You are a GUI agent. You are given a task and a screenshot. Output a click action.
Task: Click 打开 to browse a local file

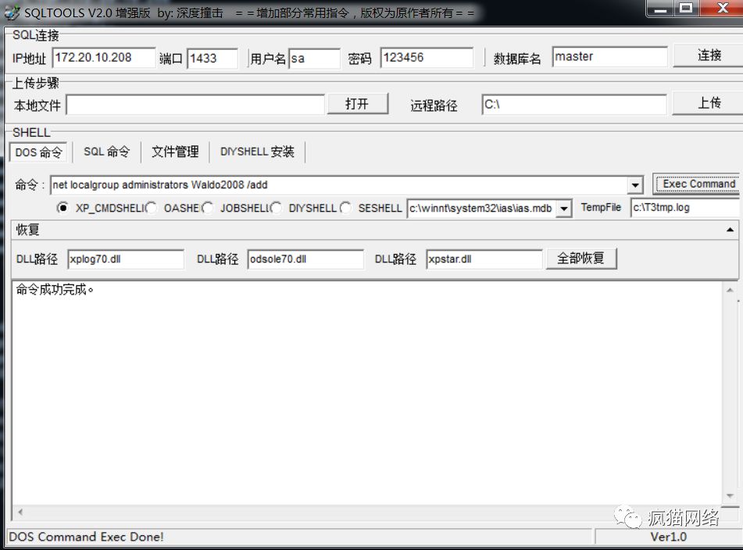pyautogui.click(x=358, y=102)
